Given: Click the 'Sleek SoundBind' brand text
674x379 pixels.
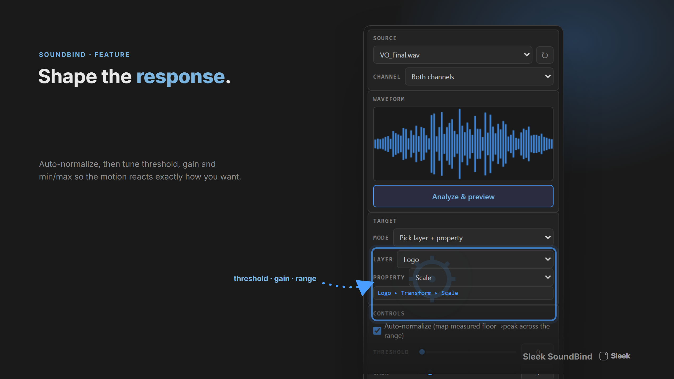Looking at the screenshot, I should click(x=557, y=356).
